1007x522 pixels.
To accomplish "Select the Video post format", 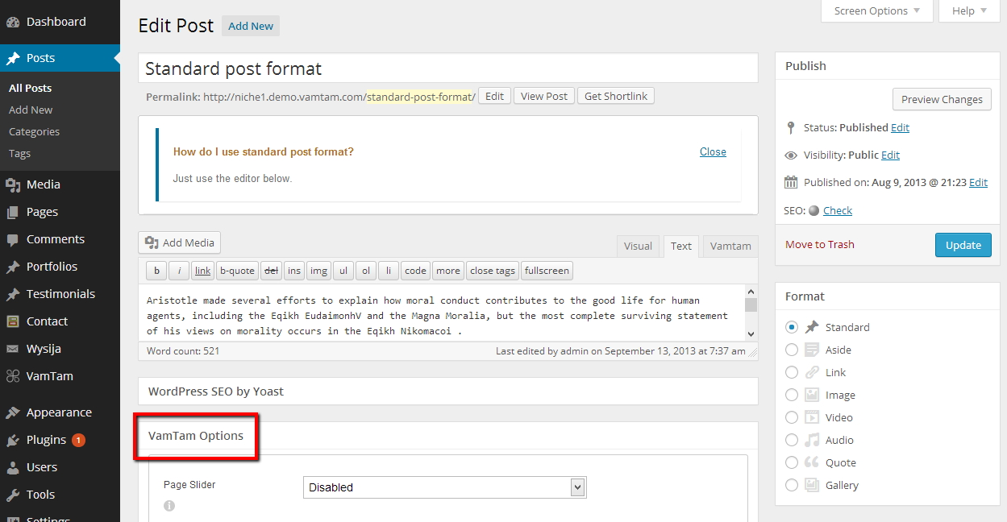I will (x=792, y=417).
